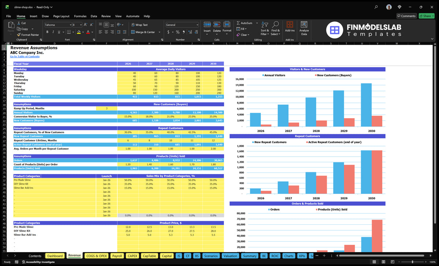Click the Decrease Decimal icon
This screenshot has height=266, width=439.
click(197, 32)
